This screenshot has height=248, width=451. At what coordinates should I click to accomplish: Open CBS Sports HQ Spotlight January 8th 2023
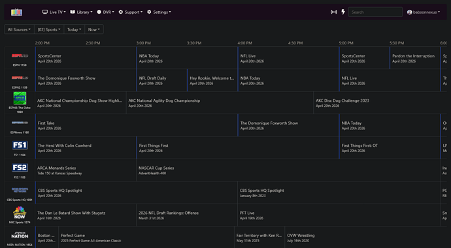pos(339,193)
